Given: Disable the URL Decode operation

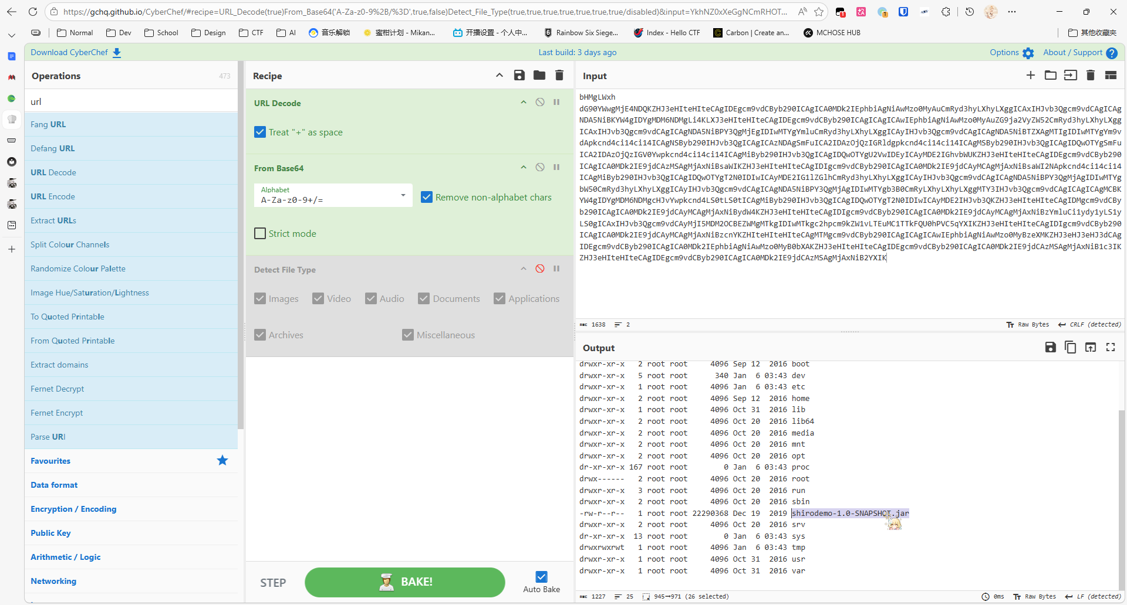Looking at the screenshot, I should (539, 102).
